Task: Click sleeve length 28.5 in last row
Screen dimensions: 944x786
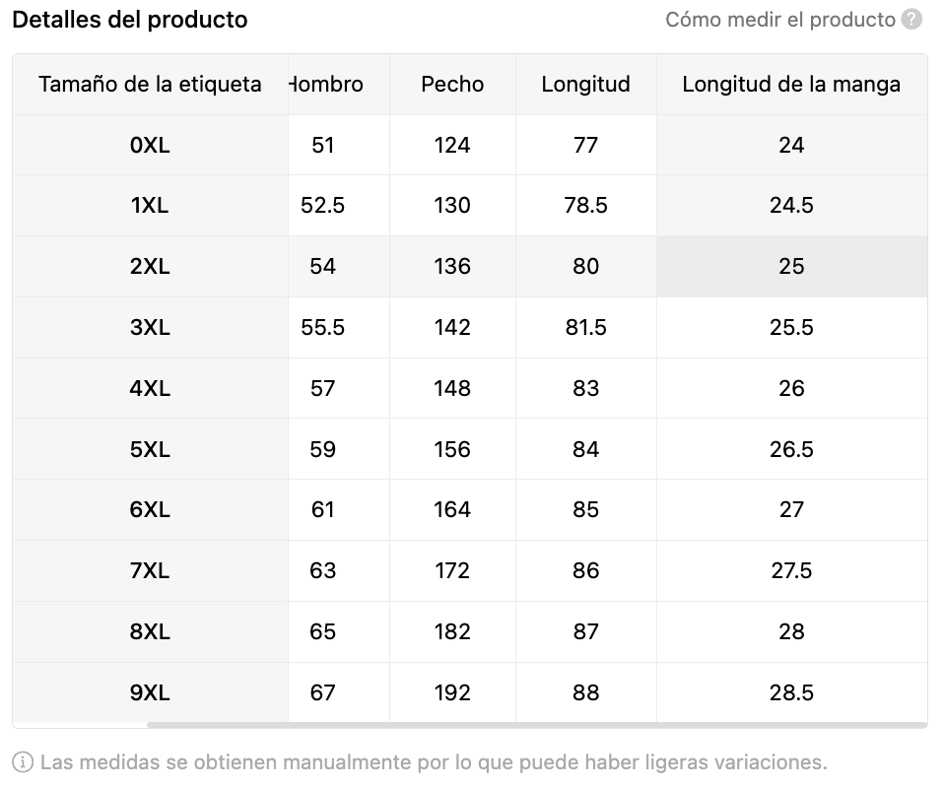Action: [790, 693]
